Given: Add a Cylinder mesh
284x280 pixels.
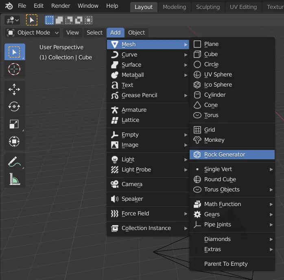Looking at the screenshot, I should 232,95.
